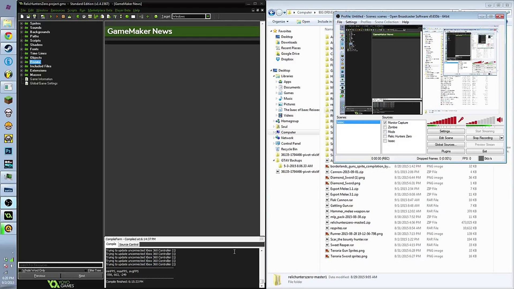This screenshot has height=289, width=514.
Task: Click the create time line hourglass icon
Action: tap(121, 17)
